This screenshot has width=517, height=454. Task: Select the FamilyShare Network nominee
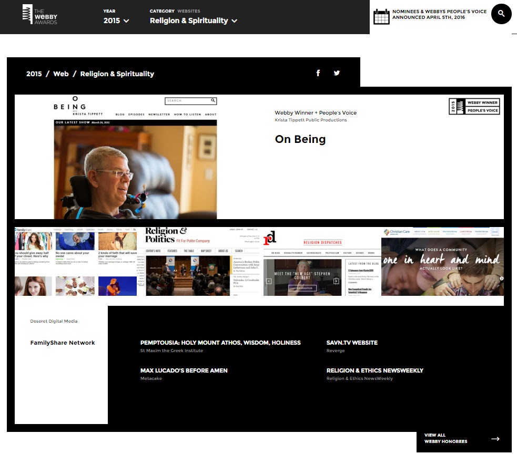click(x=62, y=343)
